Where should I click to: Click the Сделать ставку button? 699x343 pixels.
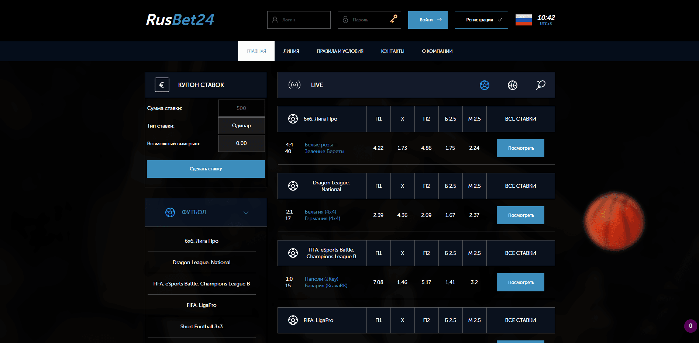point(206,169)
